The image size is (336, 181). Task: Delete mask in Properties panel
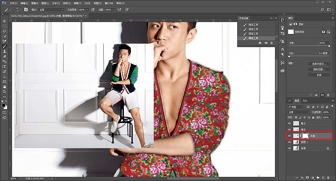[x=328, y=95]
